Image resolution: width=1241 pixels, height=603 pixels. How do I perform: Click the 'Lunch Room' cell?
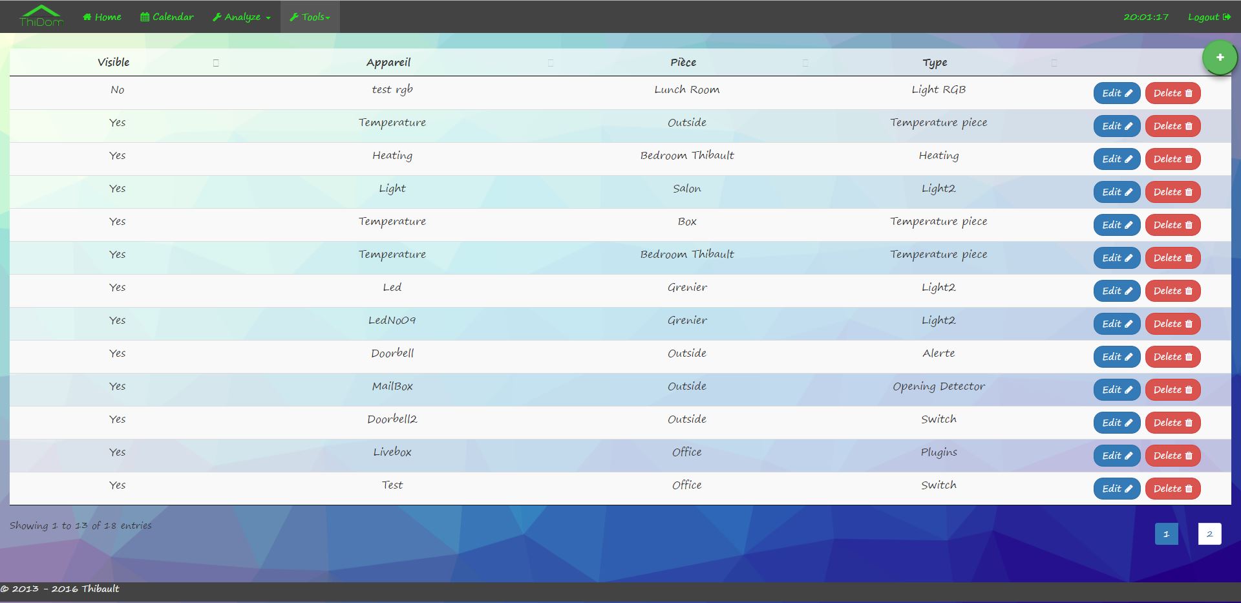[x=686, y=90]
